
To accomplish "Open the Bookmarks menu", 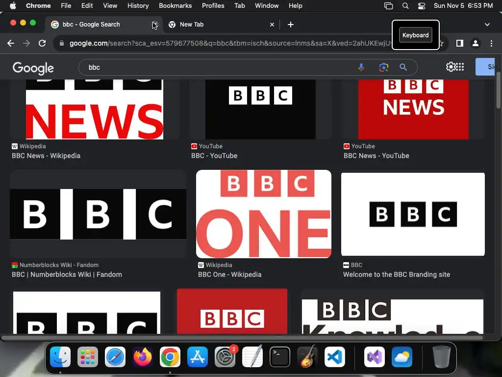I will point(175,6).
